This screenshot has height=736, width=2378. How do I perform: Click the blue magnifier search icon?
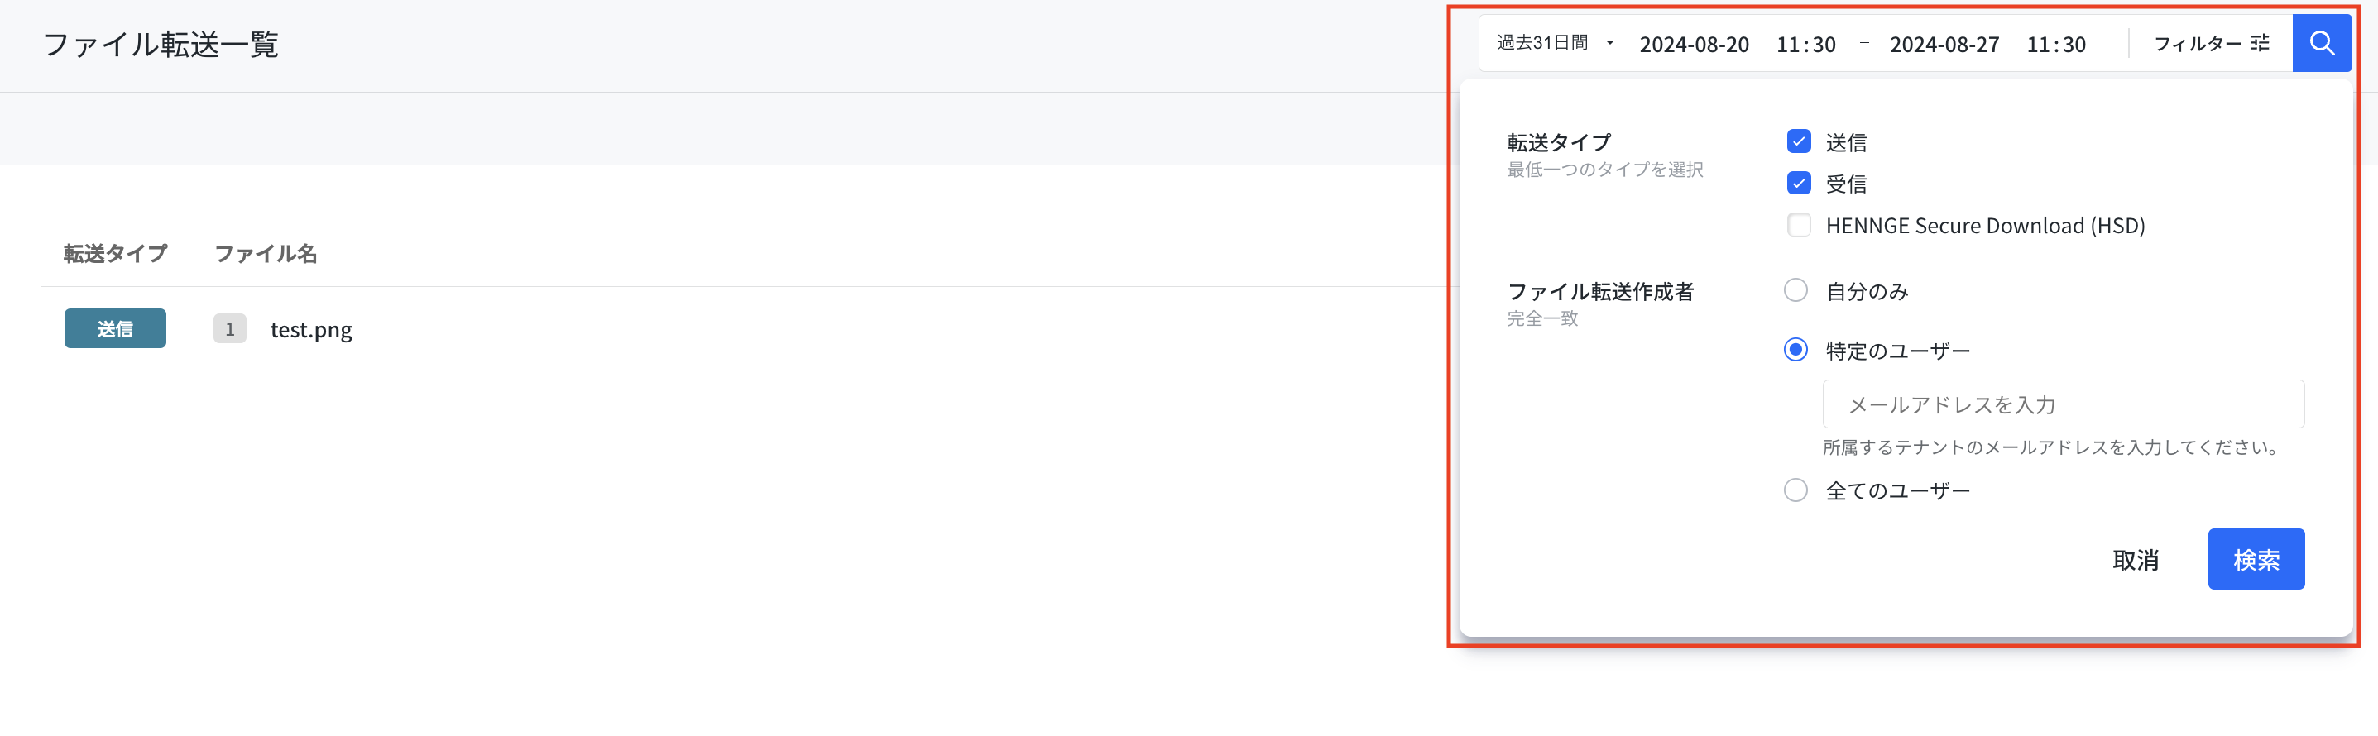click(x=2321, y=43)
